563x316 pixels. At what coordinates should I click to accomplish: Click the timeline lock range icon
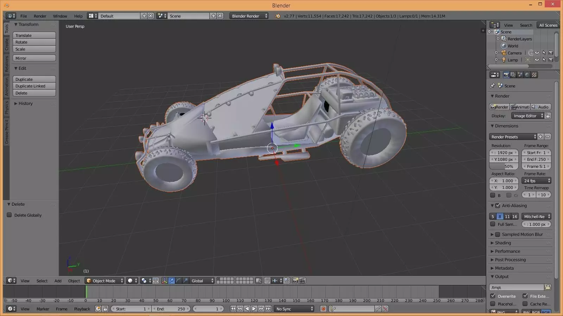pos(105,309)
